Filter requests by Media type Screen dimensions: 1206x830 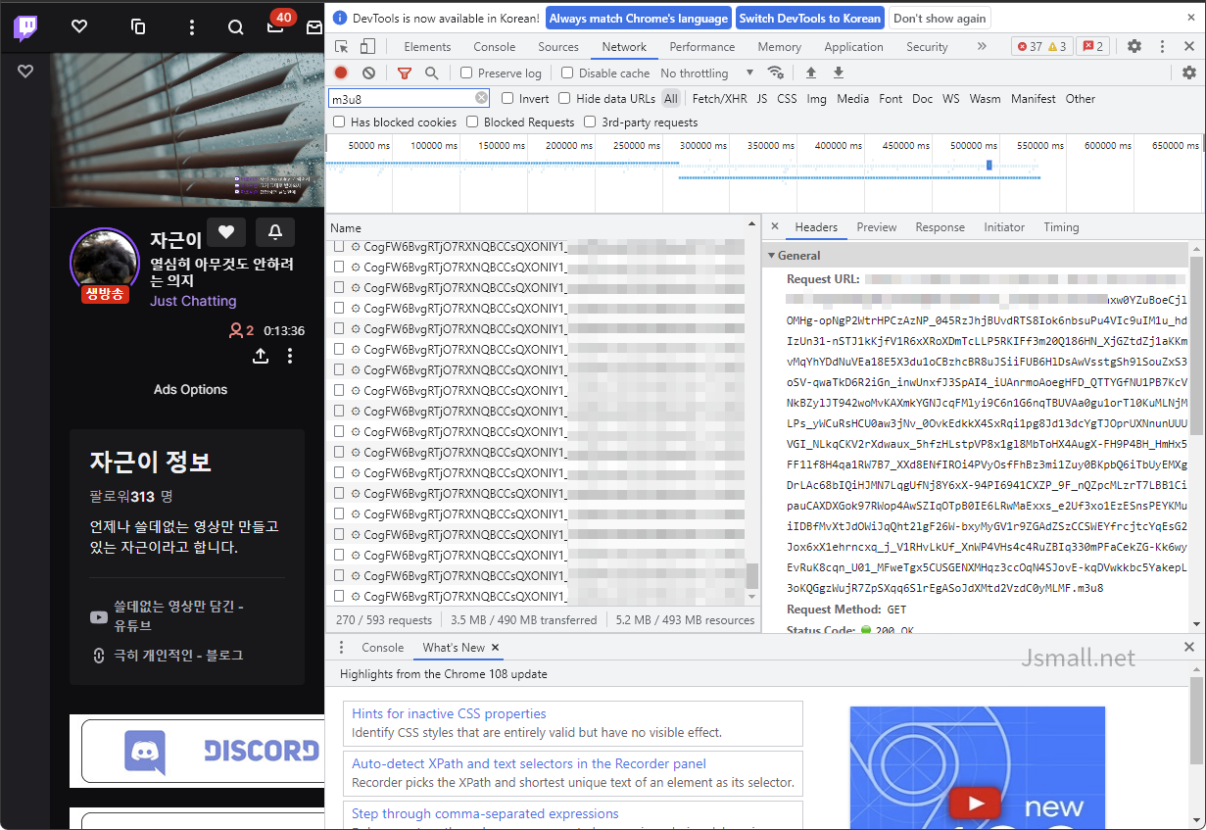pos(852,99)
